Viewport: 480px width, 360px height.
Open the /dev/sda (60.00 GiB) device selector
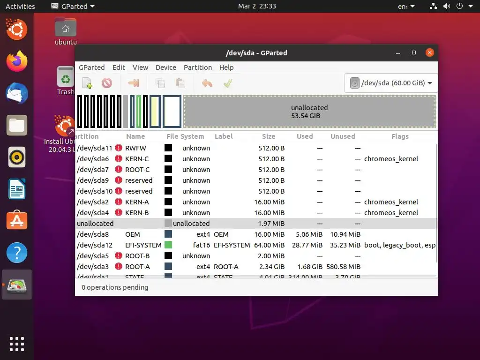391,83
